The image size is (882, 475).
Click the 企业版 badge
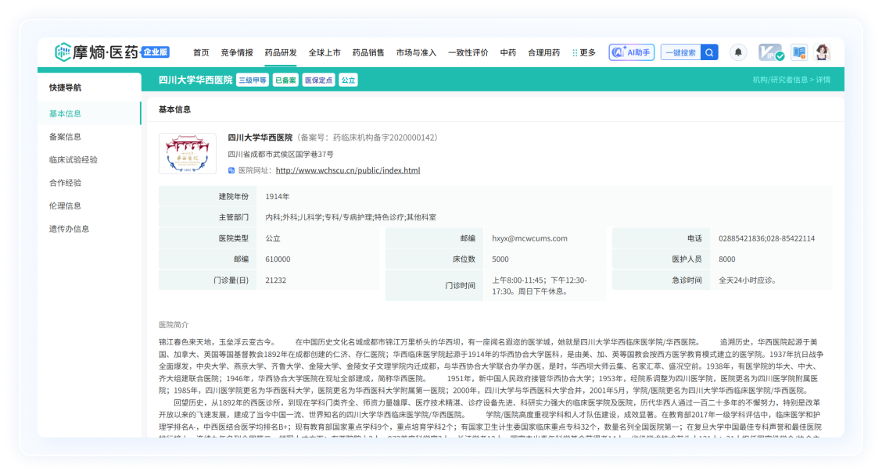[x=156, y=52]
